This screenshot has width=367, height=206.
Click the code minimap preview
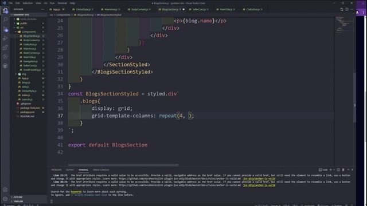pyautogui.click(x=343, y=25)
